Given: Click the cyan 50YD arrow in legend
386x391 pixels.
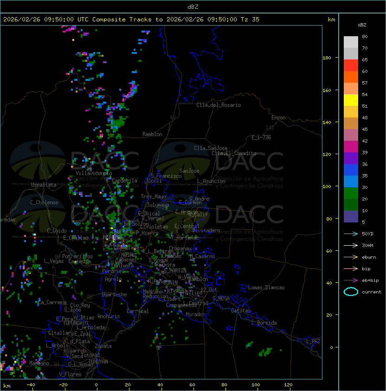Looking at the screenshot, I should (x=351, y=234).
